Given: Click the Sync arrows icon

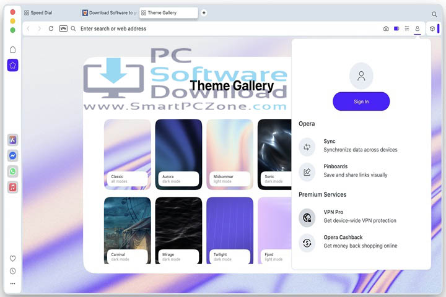Looking at the screenshot, I should [307, 147].
